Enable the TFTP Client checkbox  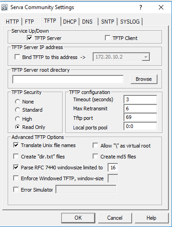point(108,38)
